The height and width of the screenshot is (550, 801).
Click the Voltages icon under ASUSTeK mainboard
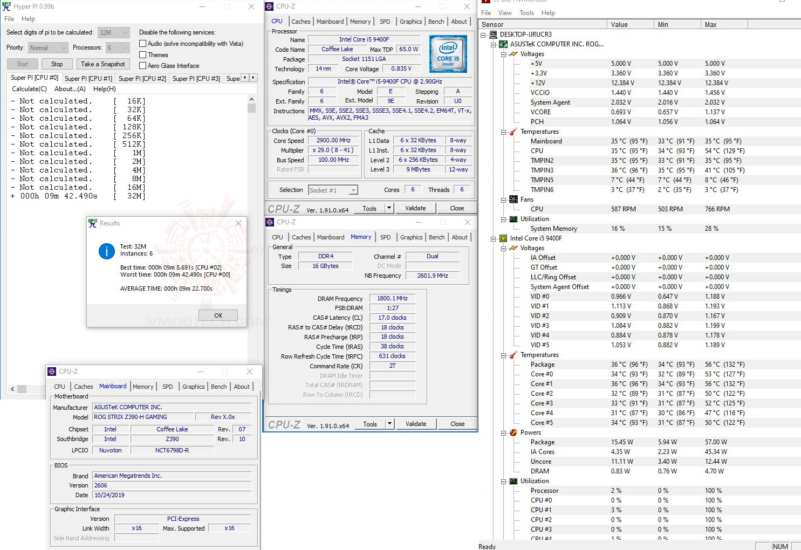tap(514, 54)
